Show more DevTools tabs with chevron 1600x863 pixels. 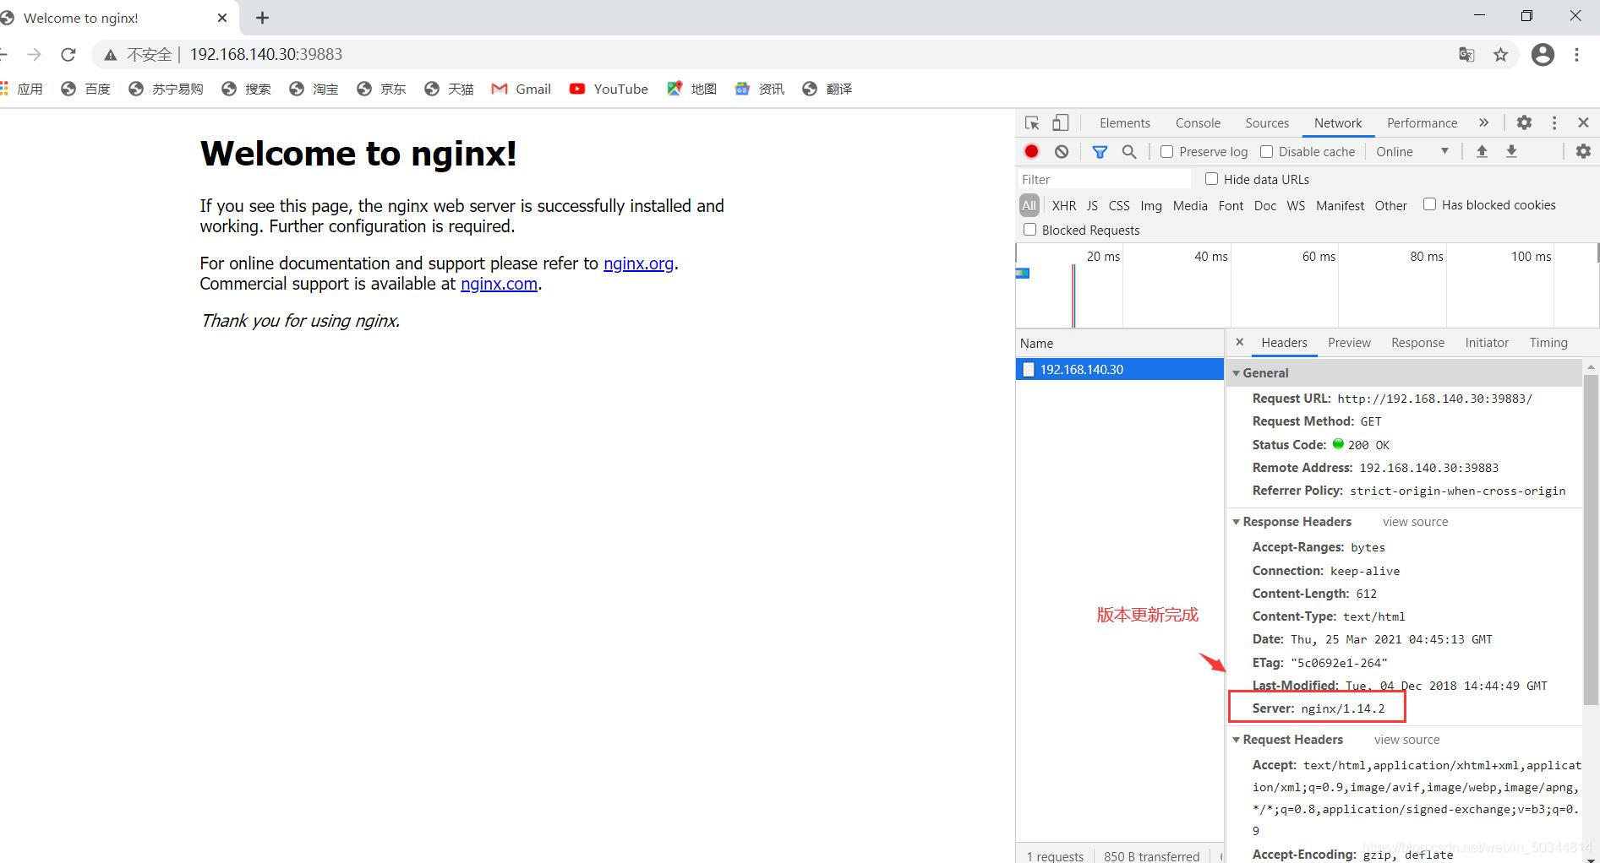click(x=1483, y=123)
